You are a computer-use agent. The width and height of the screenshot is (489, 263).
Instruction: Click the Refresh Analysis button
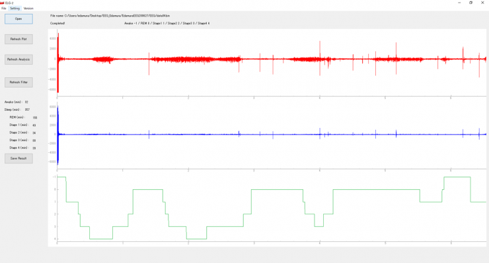(x=19, y=59)
